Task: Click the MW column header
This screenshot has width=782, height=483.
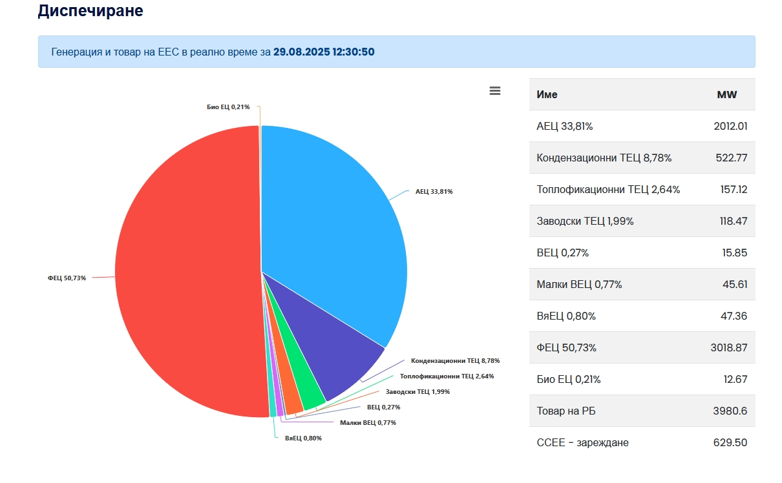Action: tap(726, 95)
